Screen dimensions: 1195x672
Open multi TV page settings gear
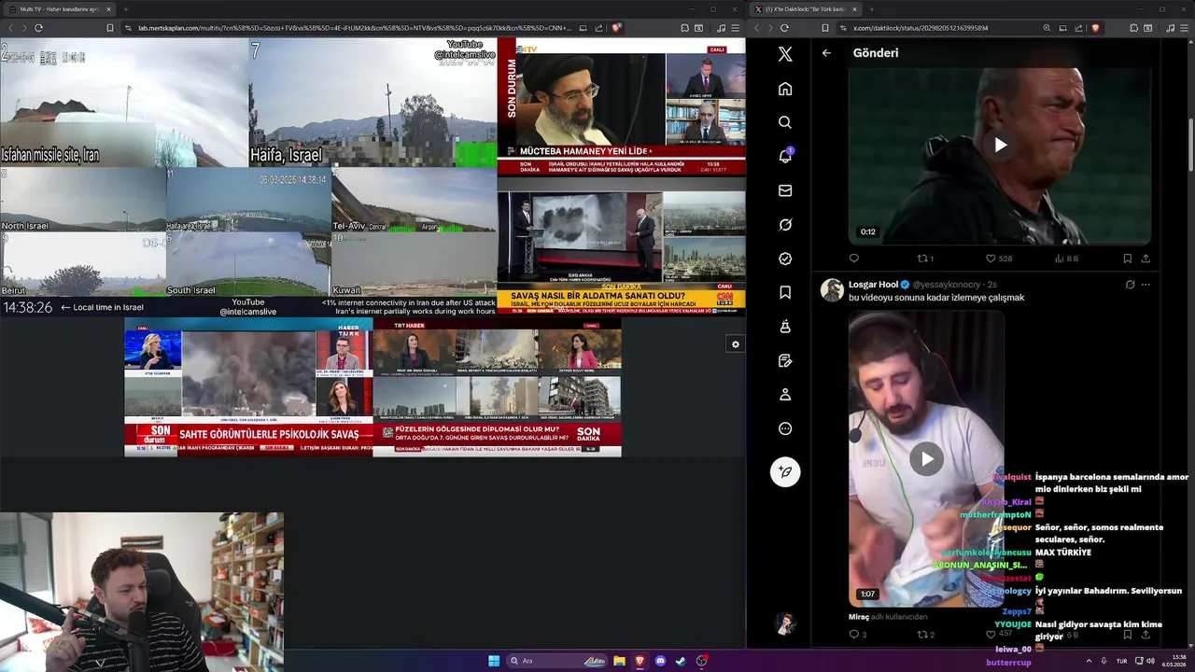pyautogui.click(x=736, y=344)
